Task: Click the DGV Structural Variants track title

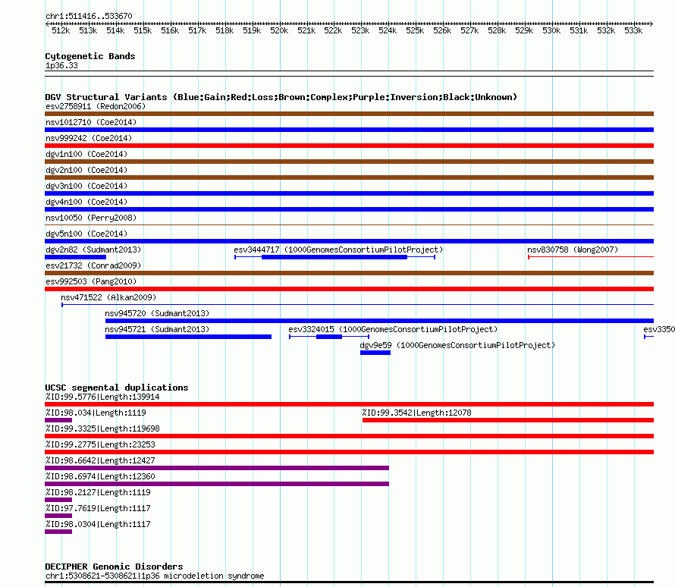Action: (281, 97)
